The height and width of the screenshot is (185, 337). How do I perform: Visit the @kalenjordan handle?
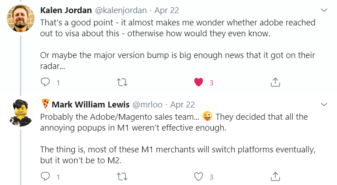click(x=121, y=10)
